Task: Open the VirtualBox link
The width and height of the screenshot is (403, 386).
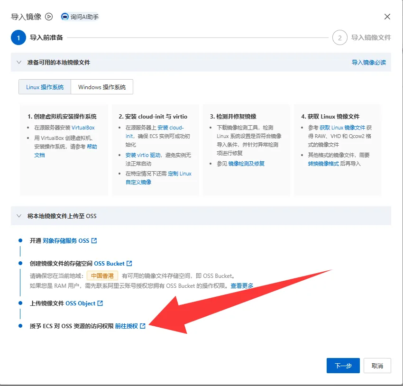Action: pos(83,128)
